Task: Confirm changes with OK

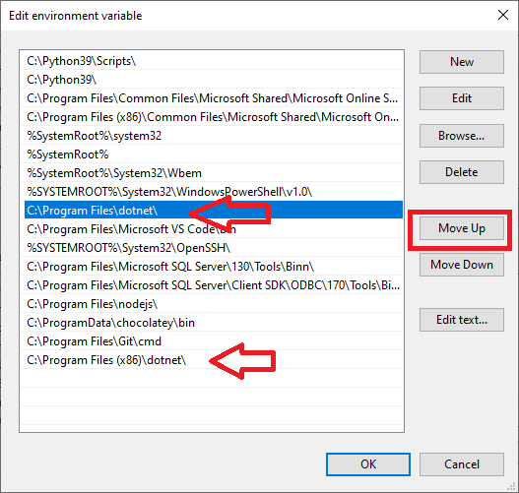Action: 368,464
